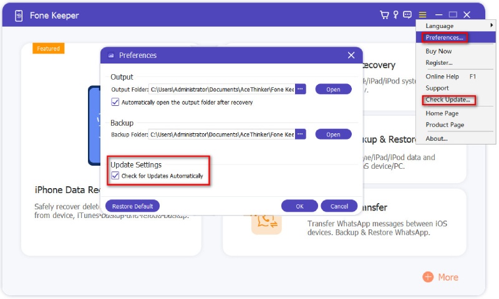Click the Fone Keeper app logo icon
The image size is (499, 299).
tap(19, 16)
